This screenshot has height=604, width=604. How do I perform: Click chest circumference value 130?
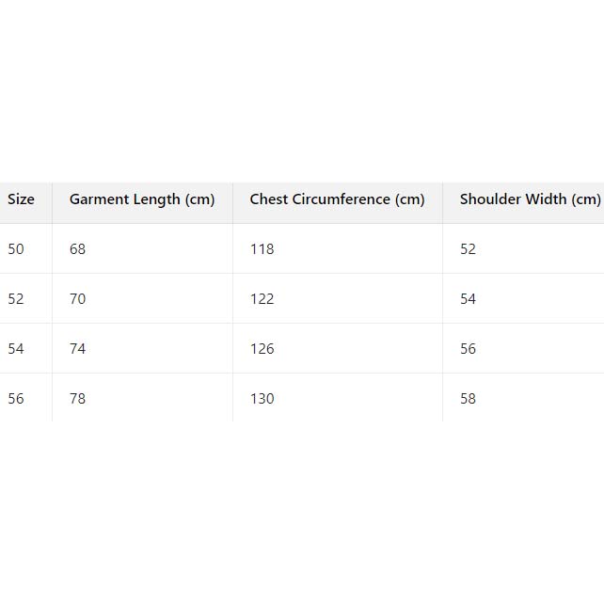(262, 399)
